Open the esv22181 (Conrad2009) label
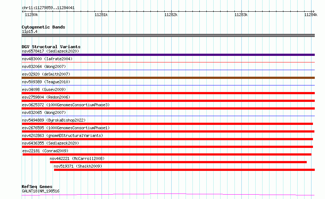 click(45, 151)
